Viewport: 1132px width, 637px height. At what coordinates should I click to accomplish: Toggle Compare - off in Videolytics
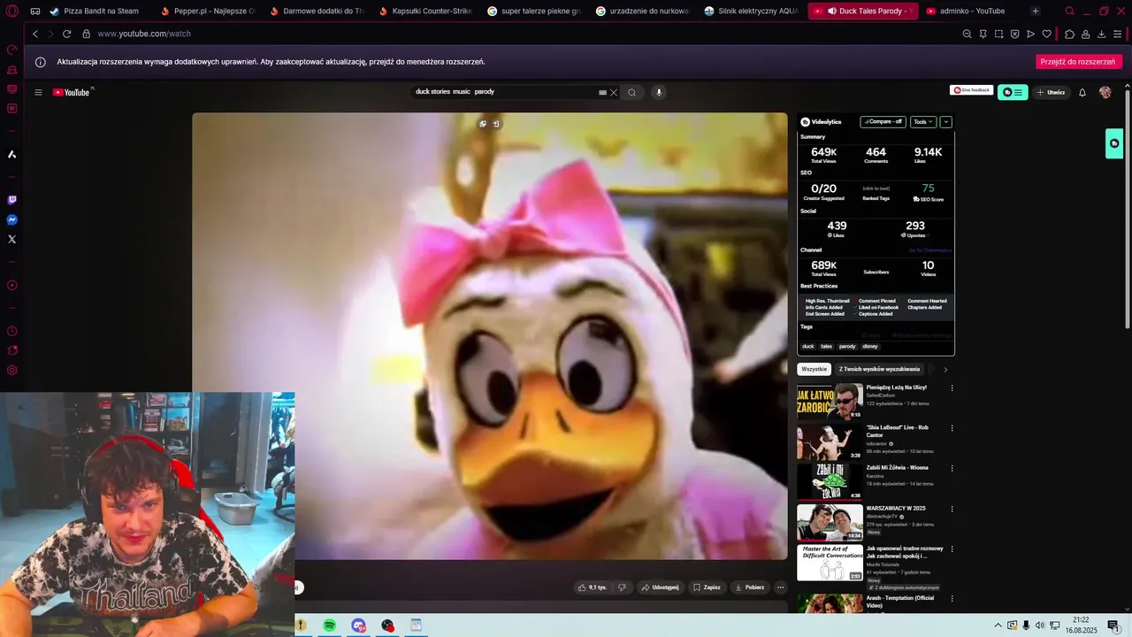883,122
